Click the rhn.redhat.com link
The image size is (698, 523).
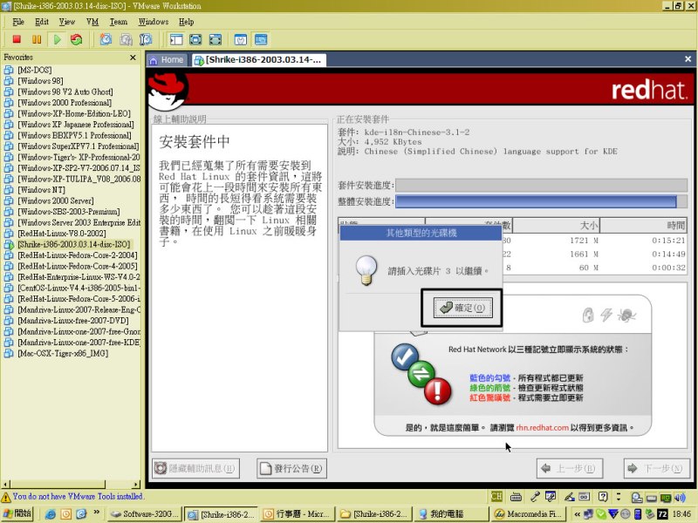[x=542, y=427]
